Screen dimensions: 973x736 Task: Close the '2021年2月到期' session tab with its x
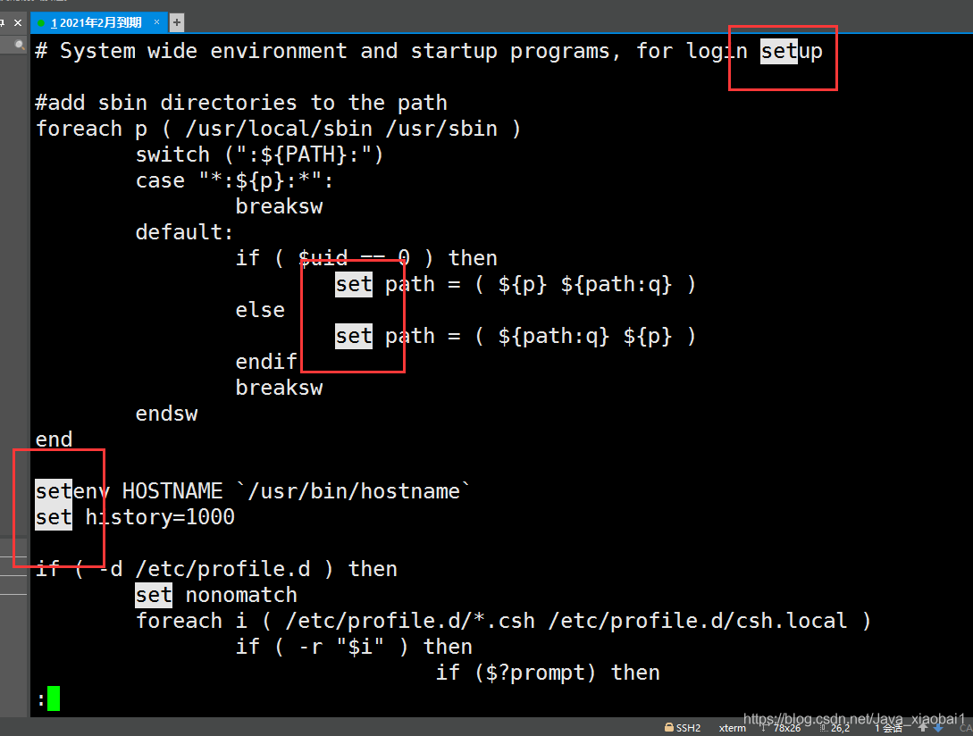click(157, 22)
